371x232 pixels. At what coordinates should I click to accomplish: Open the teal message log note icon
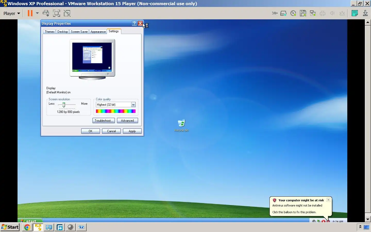click(x=355, y=13)
